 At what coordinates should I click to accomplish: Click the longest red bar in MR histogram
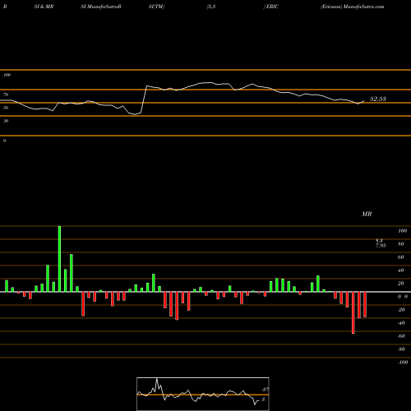click(353, 312)
